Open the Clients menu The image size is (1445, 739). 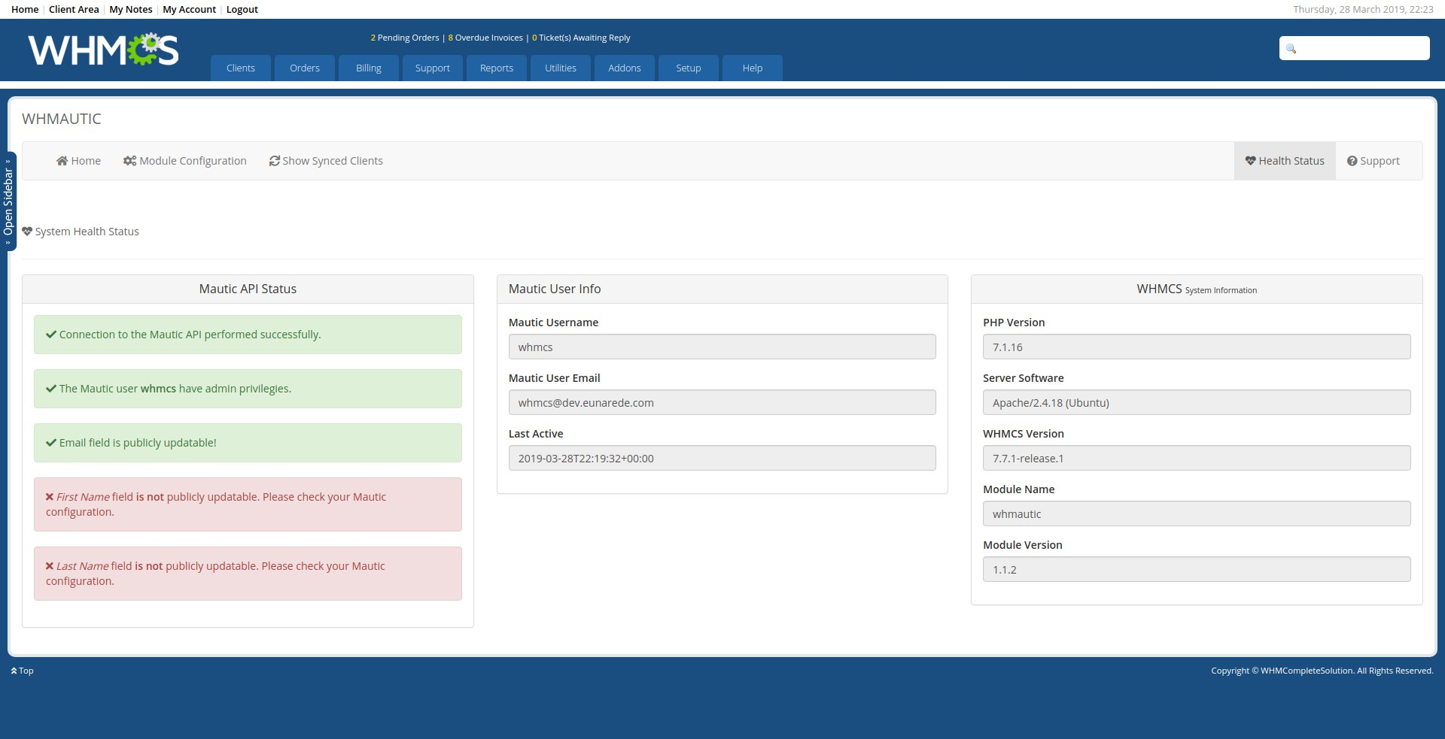(241, 68)
